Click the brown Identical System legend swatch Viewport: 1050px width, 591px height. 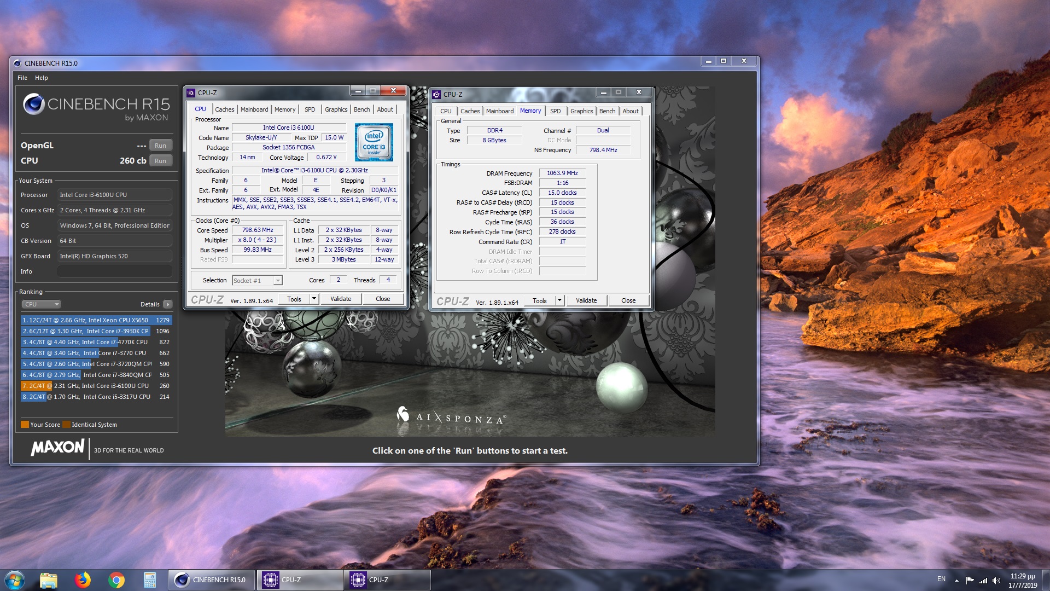66,425
